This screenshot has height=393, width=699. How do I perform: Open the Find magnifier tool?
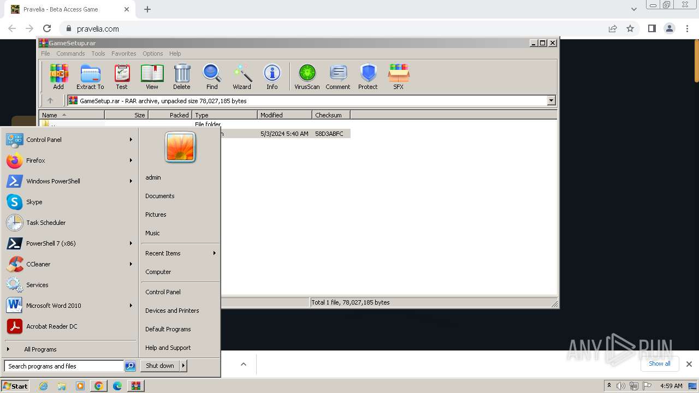pos(212,76)
